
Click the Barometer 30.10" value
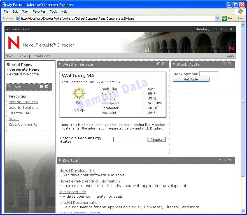pos(153,108)
